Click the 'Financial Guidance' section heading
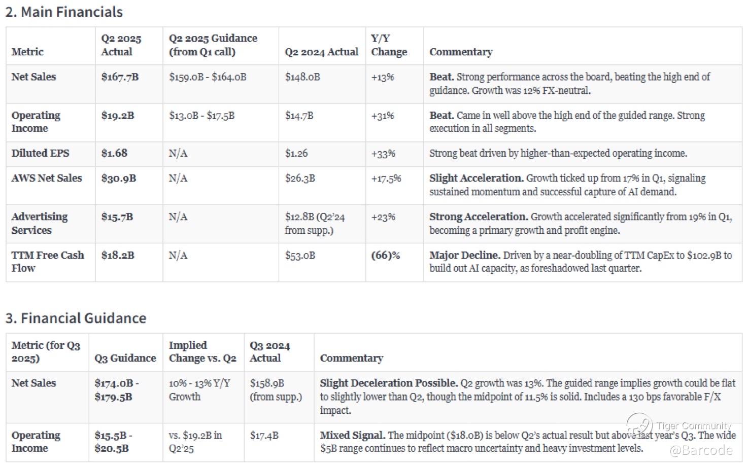 pos(76,318)
